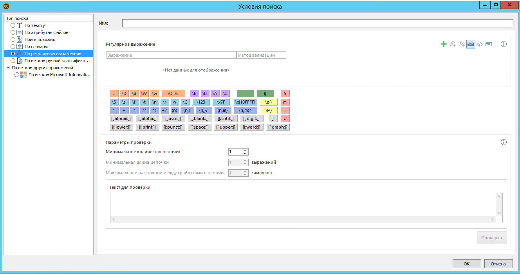Insert the '*' quantifier token
This screenshot has height=274, width=520.
pyautogui.click(x=114, y=110)
